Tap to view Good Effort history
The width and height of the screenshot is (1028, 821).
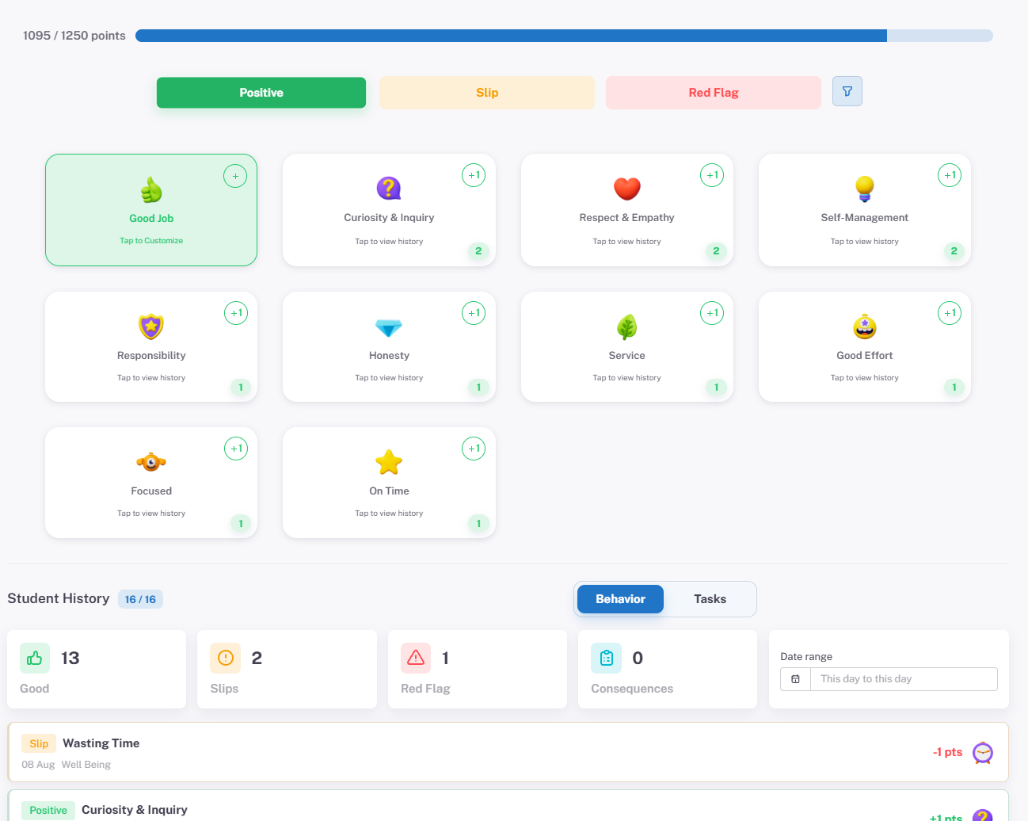pos(865,378)
